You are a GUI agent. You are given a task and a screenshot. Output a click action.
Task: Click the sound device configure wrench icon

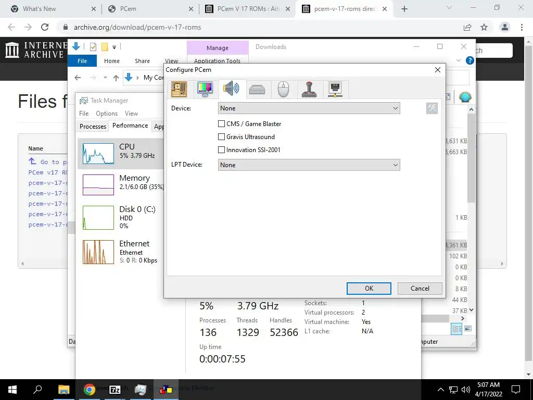pyautogui.click(x=432, y=108)
